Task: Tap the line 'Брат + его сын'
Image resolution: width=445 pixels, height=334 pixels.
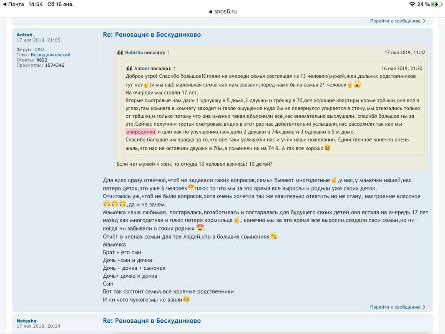Action: 122,253
